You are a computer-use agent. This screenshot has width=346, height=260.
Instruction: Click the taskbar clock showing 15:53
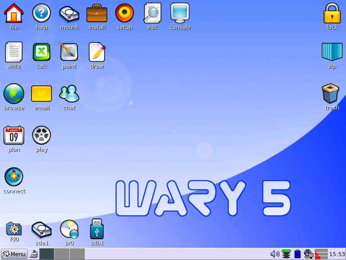[337, 254]
